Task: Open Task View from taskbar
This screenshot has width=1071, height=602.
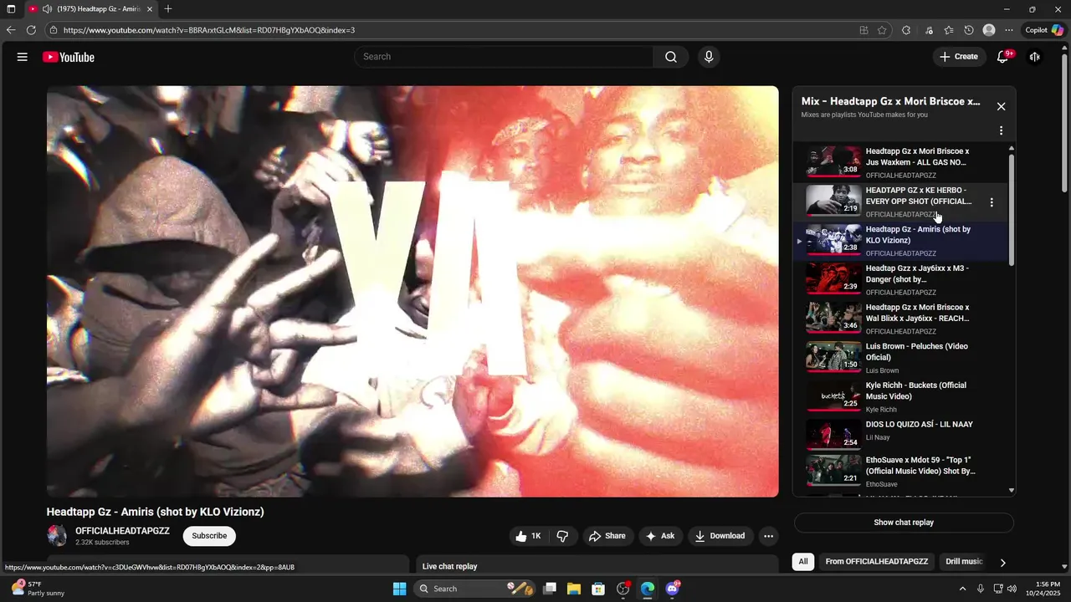Action: click(550, 589)
